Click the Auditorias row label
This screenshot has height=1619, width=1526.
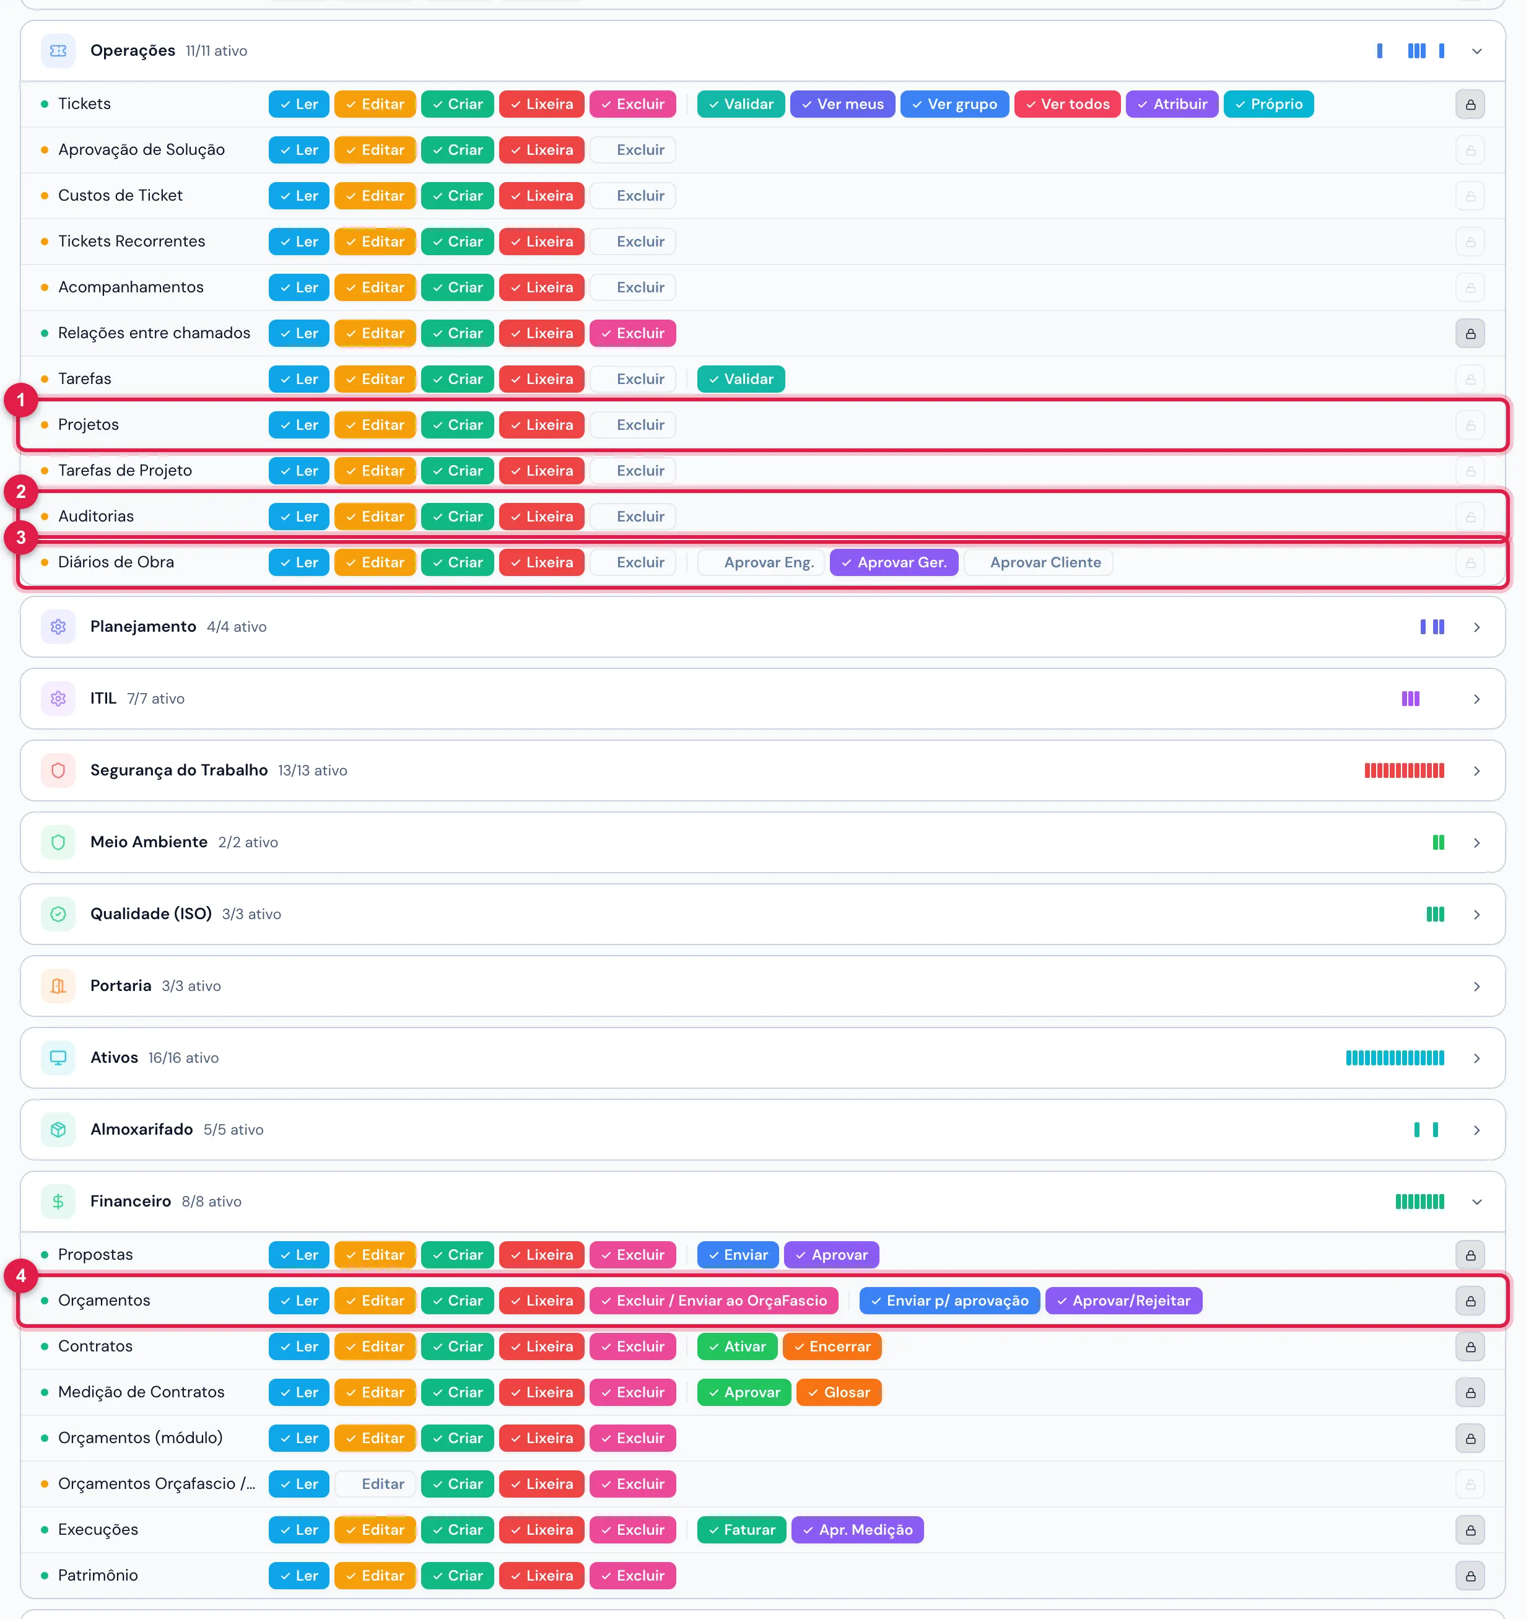[x=96, y=517]
